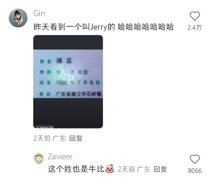The height and width of the screenshot is (193, 209).
Task: Open the Zavieer username link
Action: point(60,157)
